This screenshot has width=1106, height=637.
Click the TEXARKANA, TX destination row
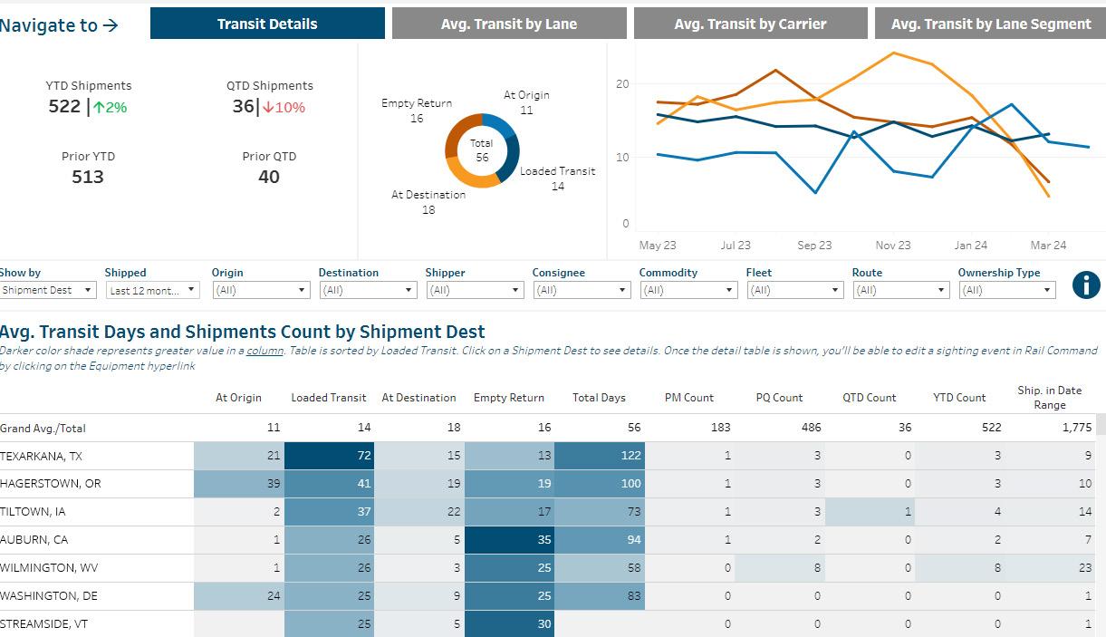click(x=40, y=456)
